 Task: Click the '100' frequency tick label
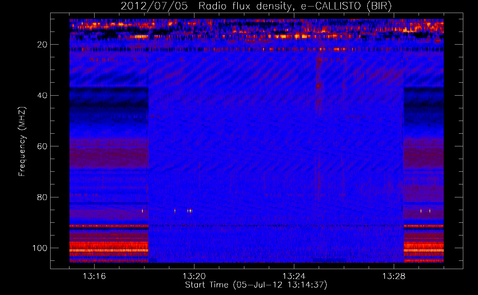40,248
